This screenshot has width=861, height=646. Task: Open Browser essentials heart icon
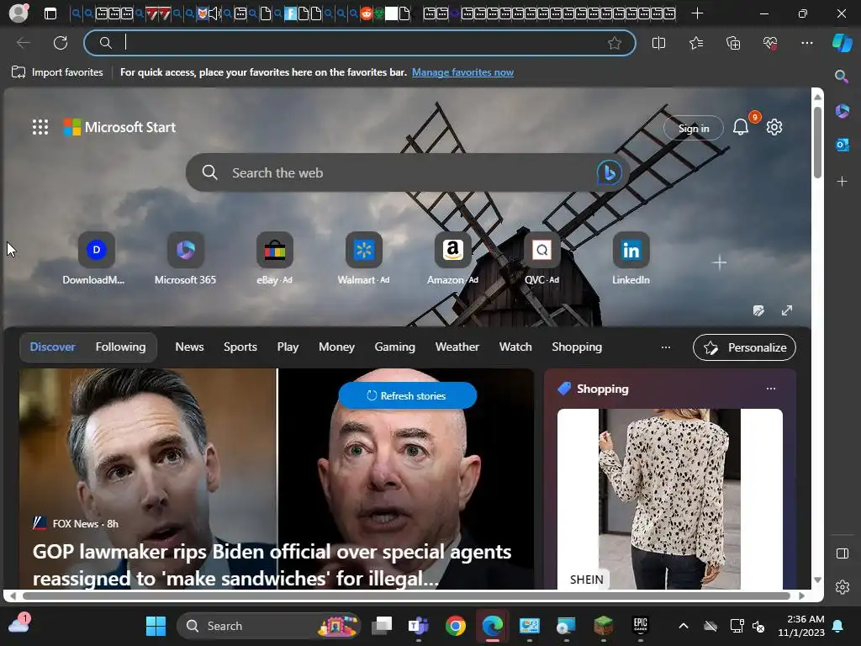click(770, 43)
